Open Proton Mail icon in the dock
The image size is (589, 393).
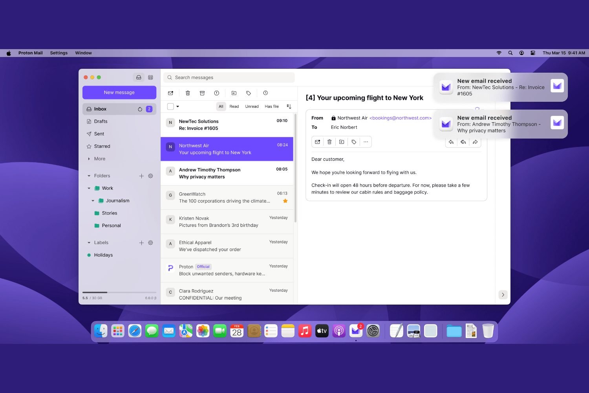coord(356,331)
